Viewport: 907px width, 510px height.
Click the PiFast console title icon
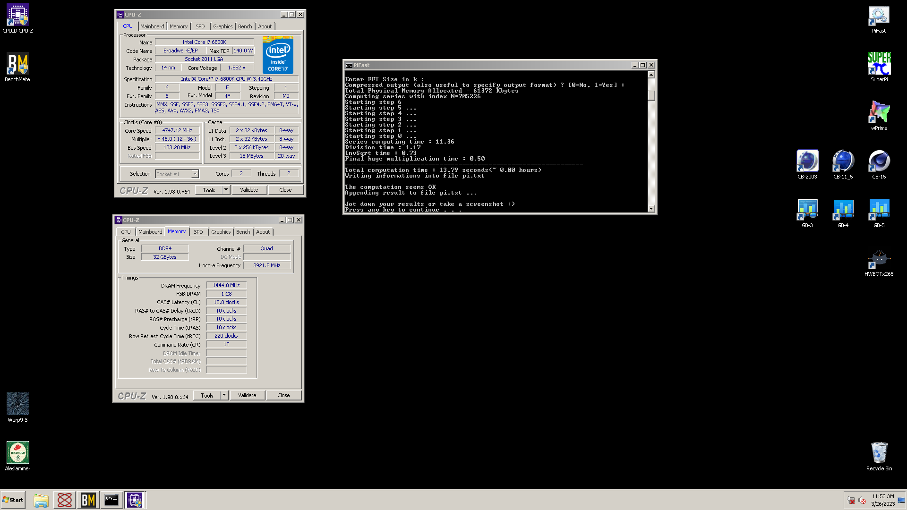[x=349, y=65]
